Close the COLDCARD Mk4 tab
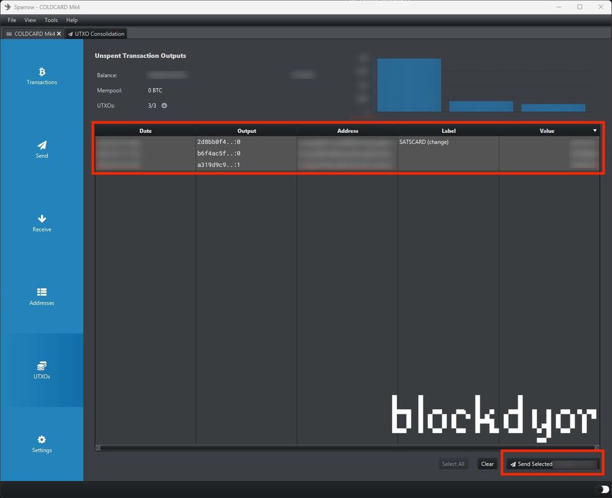The image size is (612, 498). [59, 34]
